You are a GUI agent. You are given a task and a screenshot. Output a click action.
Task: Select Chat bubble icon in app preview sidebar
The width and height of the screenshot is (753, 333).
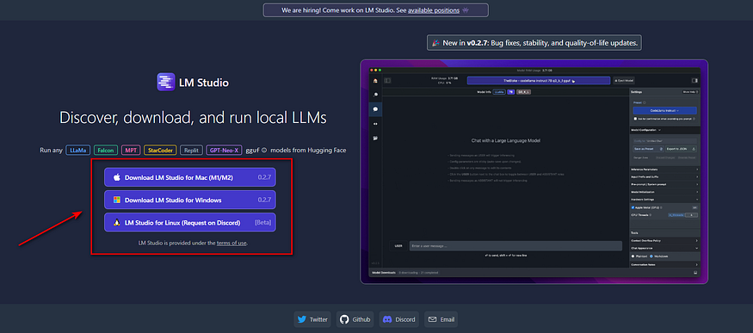pos(375,109)
